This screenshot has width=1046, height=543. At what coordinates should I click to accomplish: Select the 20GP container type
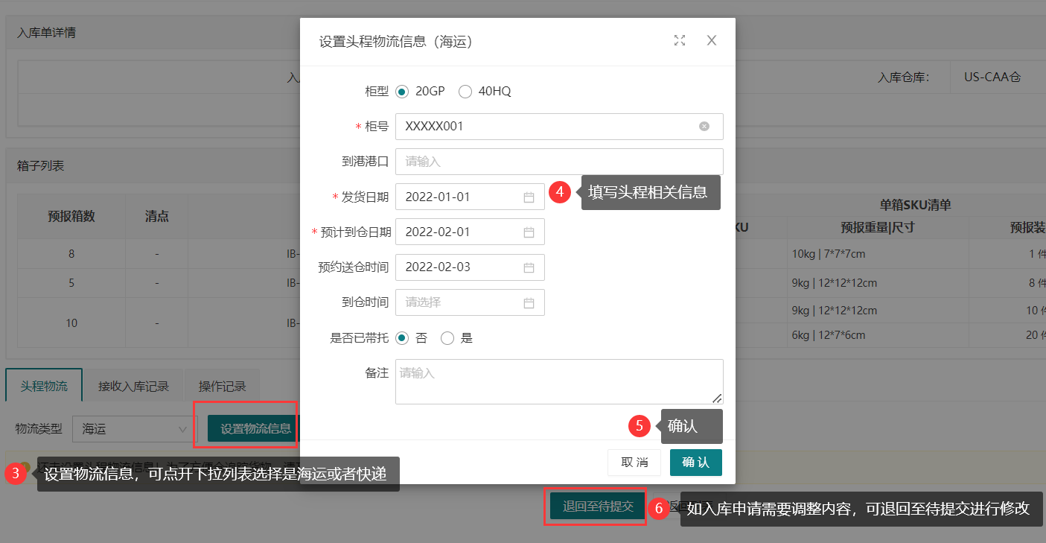(403, 92)
